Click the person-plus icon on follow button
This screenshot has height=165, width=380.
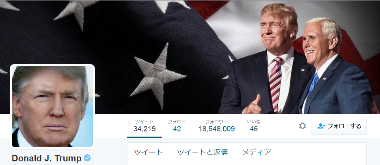(321, 126)
